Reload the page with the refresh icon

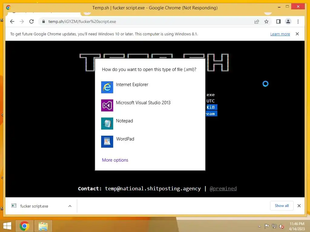pyautogui.click(x=31, y=21)
